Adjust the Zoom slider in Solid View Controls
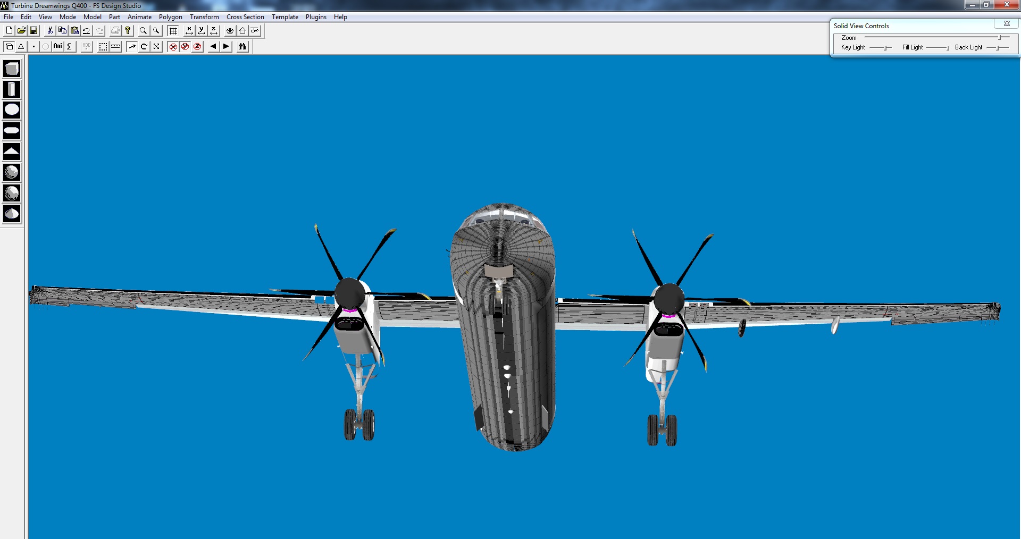1021x539 pixels. point(936,37)
